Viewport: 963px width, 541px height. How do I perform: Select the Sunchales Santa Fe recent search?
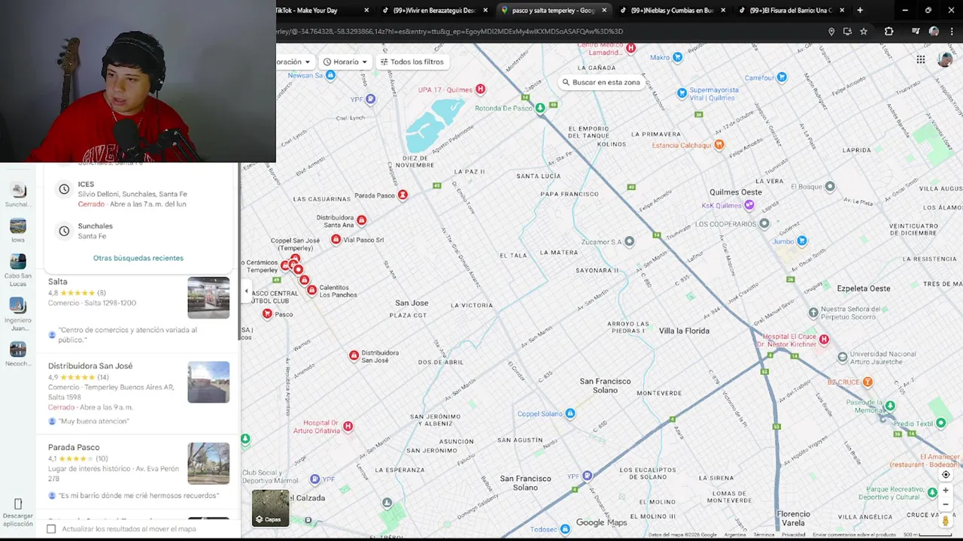[138, 231]
